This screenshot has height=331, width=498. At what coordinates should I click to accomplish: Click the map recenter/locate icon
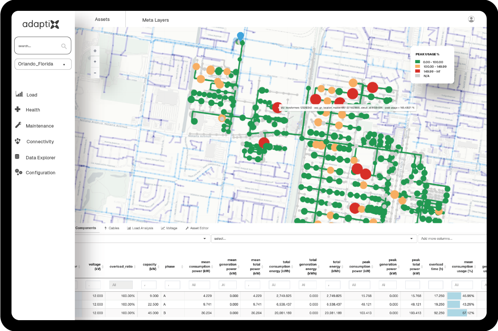point(95,51)
